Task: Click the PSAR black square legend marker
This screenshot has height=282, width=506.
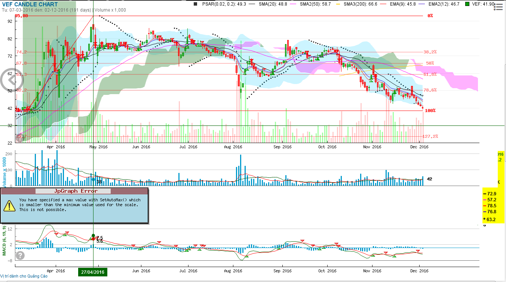Action: tap(195, 4)
